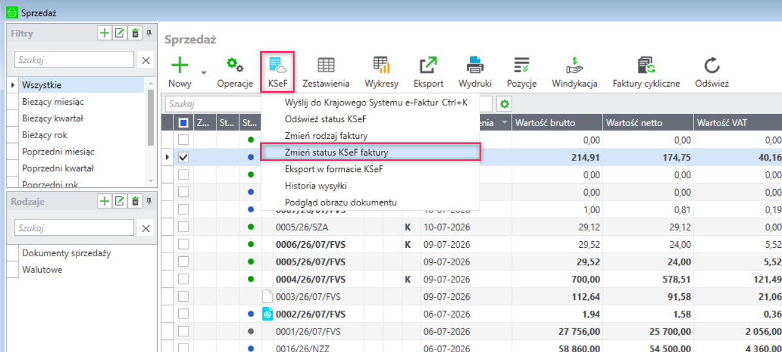Image resolution: width=782 pixels, height=352 pixels.
Task: Check the row 0001/26/07/FVS
Action: [x=183, y=331]
